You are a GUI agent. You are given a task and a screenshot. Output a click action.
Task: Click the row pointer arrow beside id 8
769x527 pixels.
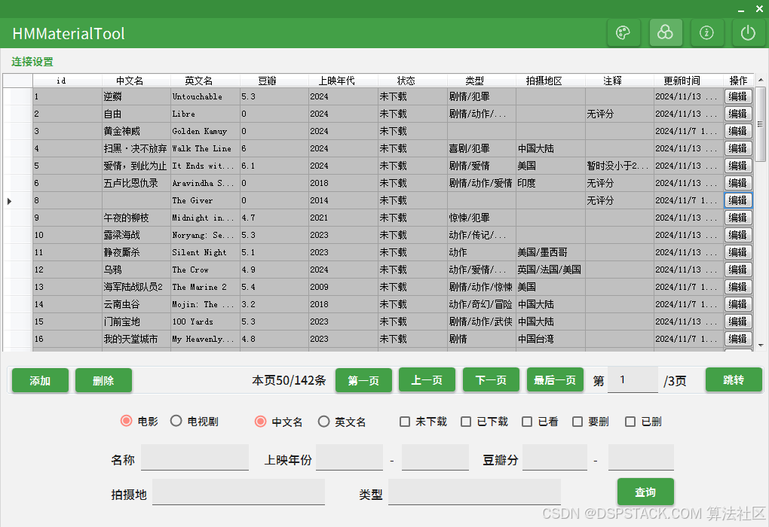[9, 201]
